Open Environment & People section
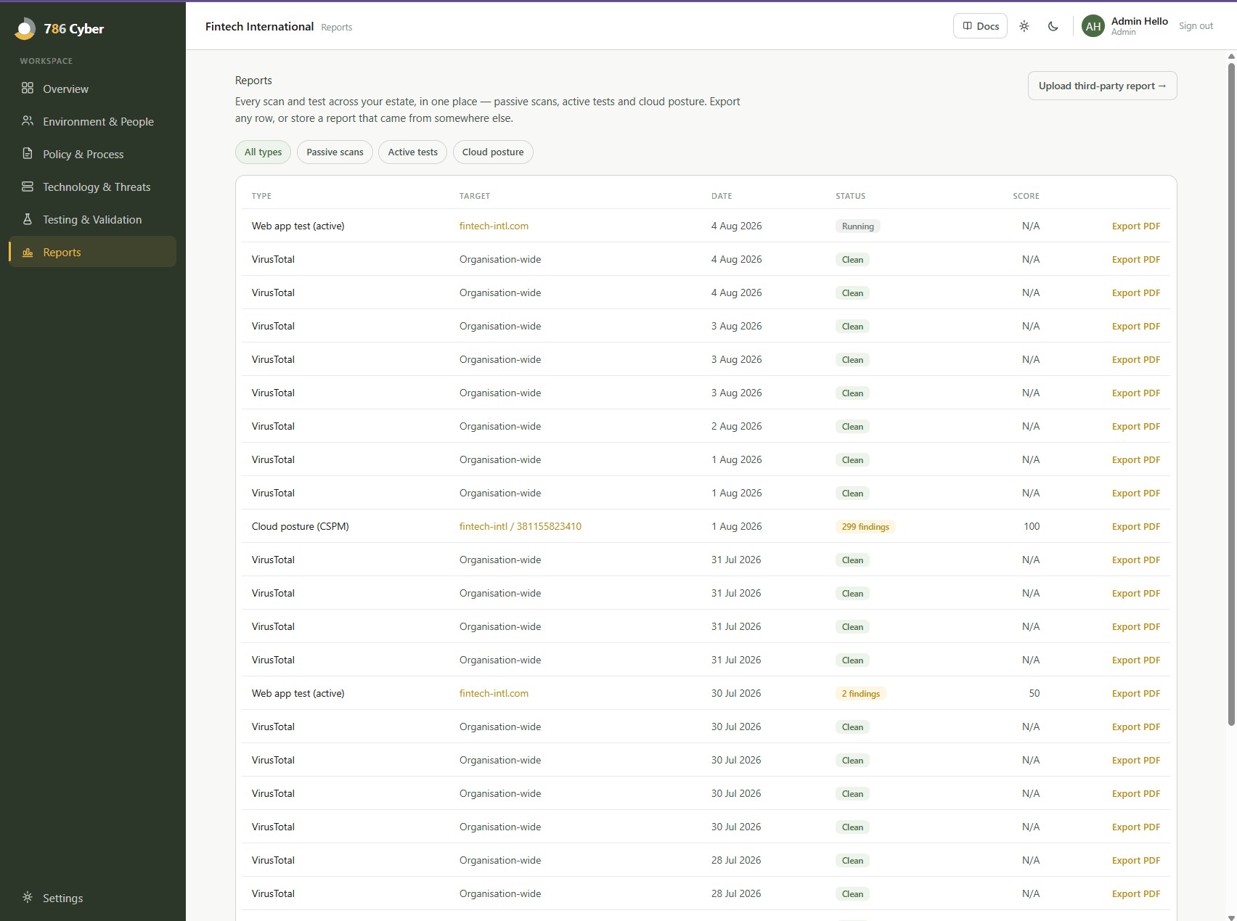Viewport: 1237px width, 921px height. point(92,121)
